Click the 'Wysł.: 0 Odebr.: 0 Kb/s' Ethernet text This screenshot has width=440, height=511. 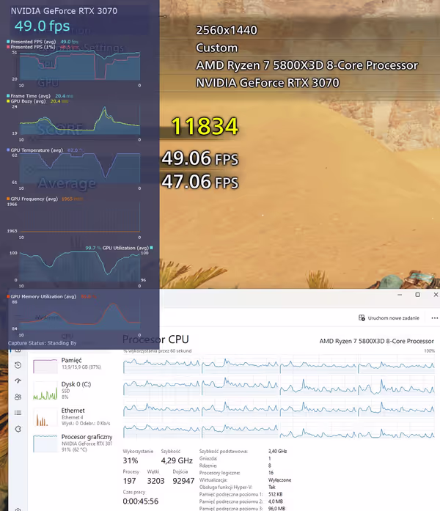[x=86, y=423]
